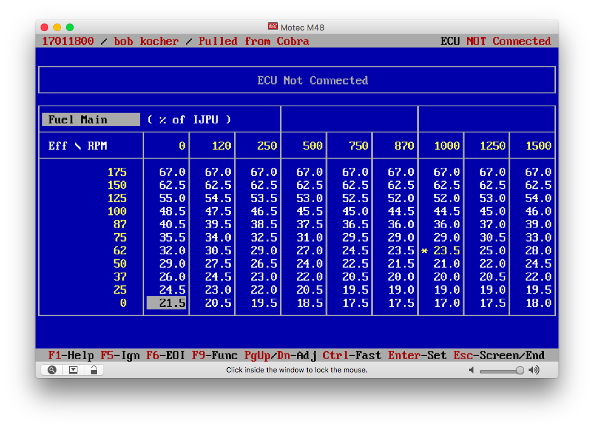594x429 pixels.
Task: Click the 25 efficiency row label
Action: [120, 290]
